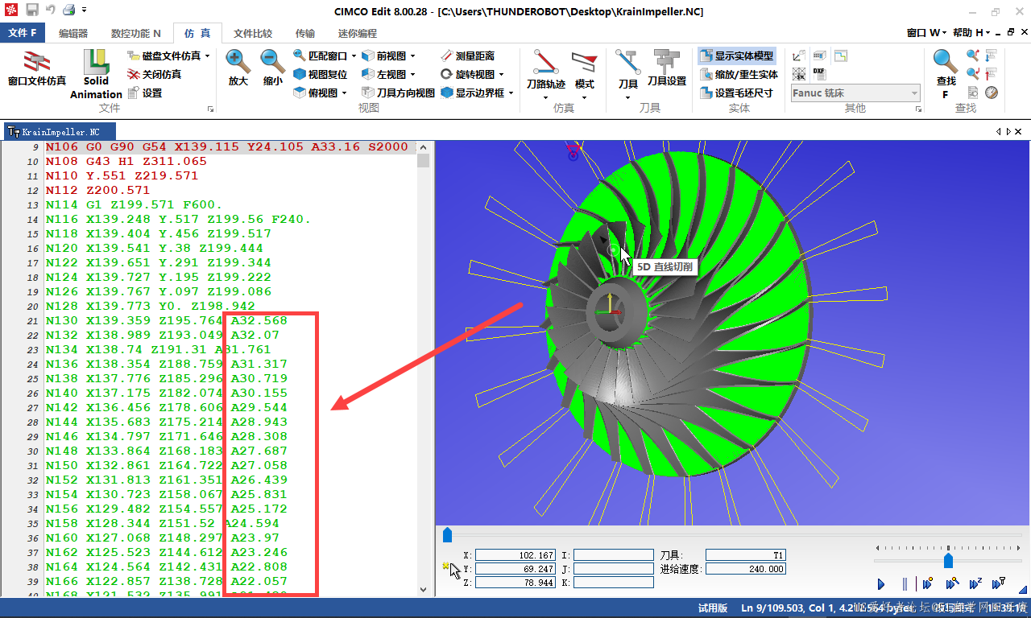The image size is (1031, 618).
Task: Click the print icon in quick access toolbar
Action: point(69,10)
